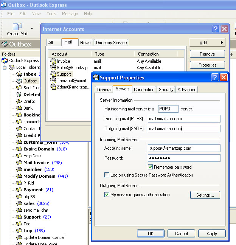Image resolution: width=236 pixels, height=245 pixels.
Task: Click the Outgoing mail (SMTP) field
Action: pyautogui.click(x=184, y=129)
